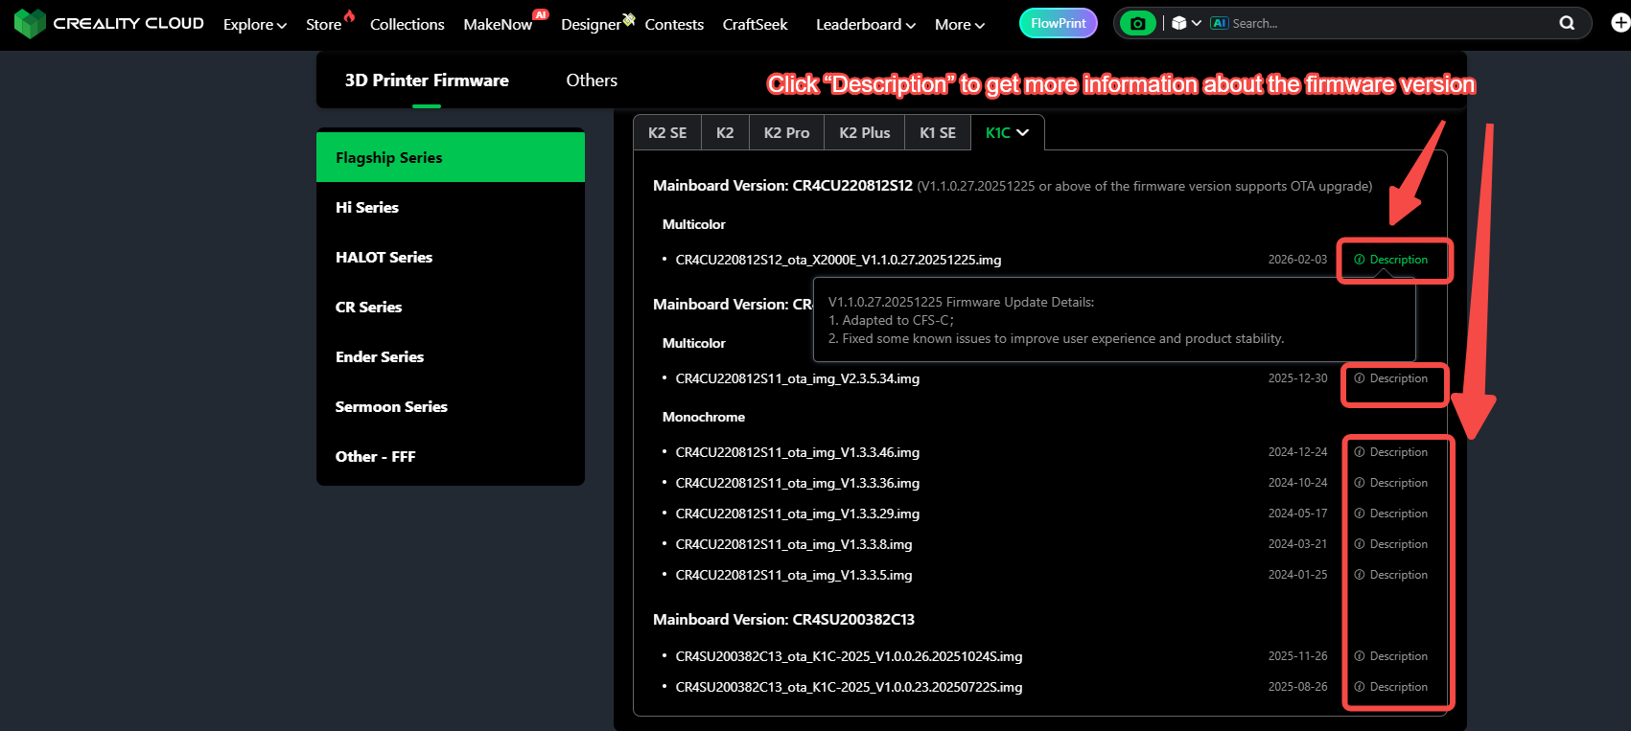
Task: Click the AI badge in the search bar
Action: 1219,23
